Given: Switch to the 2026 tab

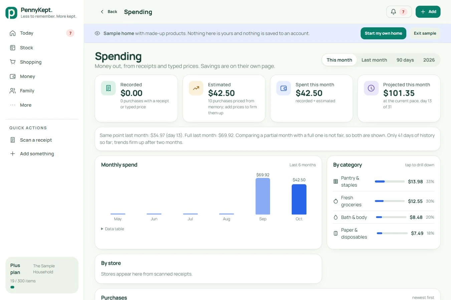Looking at the screenshot, I should pos(429,60).
